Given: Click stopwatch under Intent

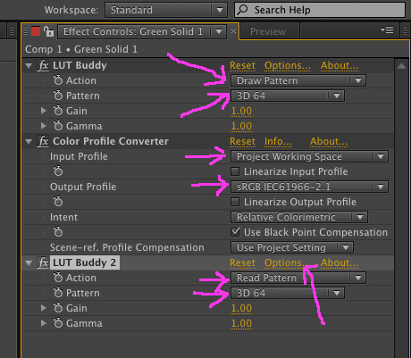Looking at the screenshot, I should [58, 232].
